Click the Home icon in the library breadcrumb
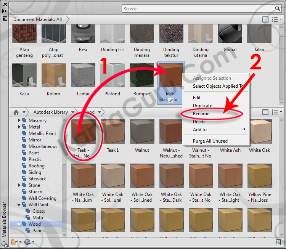This screenshot has height=249, width=286. click(x=16, y=112)
